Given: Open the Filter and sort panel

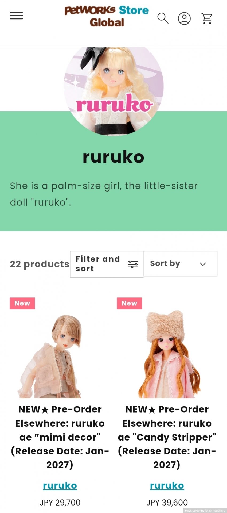Looking at the screenshot, I should [107, 264].
